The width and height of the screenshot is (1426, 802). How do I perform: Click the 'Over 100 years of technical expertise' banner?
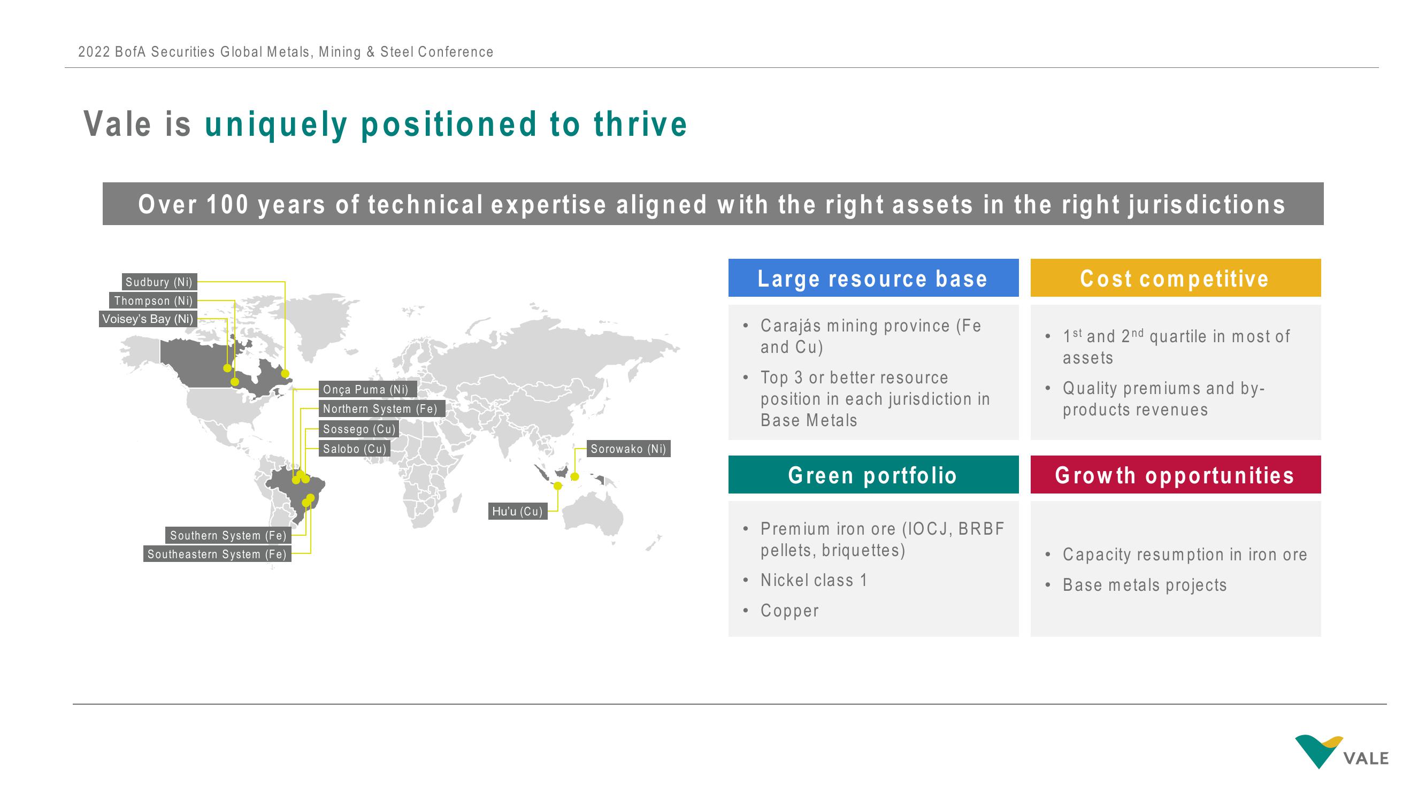[713, 204]
